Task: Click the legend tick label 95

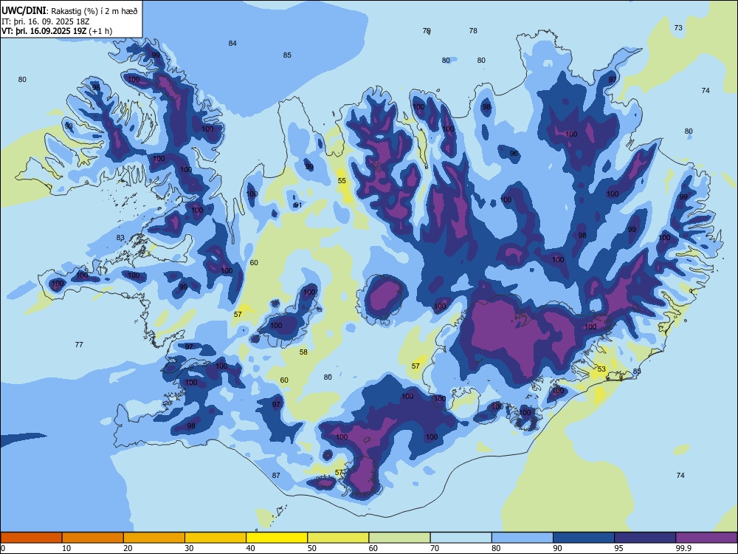Action: [619, 548]
